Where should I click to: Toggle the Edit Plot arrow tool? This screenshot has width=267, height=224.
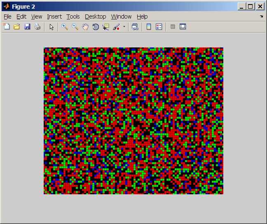coord(52,27)
